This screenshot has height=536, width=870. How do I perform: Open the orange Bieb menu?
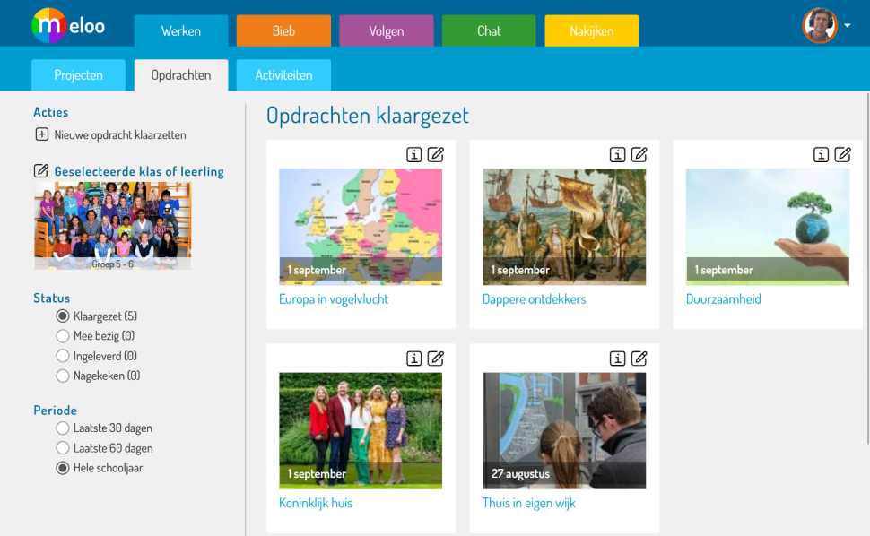coord(283,31)
